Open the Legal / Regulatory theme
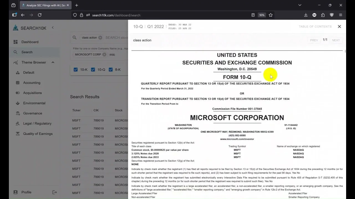 (37, 124)
